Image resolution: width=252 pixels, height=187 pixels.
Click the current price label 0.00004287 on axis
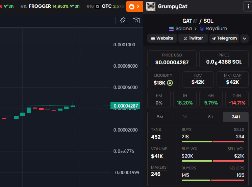point(125,106)
